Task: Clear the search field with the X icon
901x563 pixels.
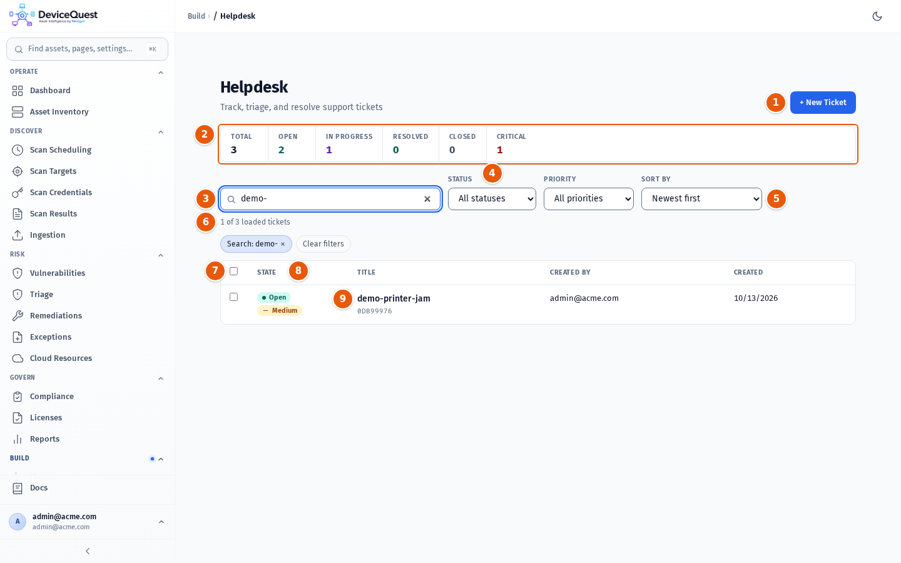Action: tap(427, 199)
